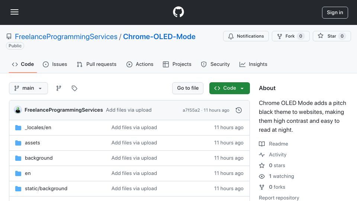The height and width of the screenshot is (201, 357).
Task: Expand the main branch dropdown
Action: [29, 88]
